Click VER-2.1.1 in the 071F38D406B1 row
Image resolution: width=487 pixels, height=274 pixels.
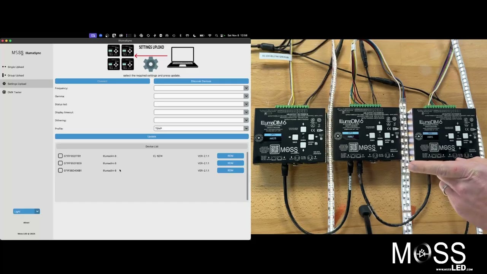pos(204,170)
